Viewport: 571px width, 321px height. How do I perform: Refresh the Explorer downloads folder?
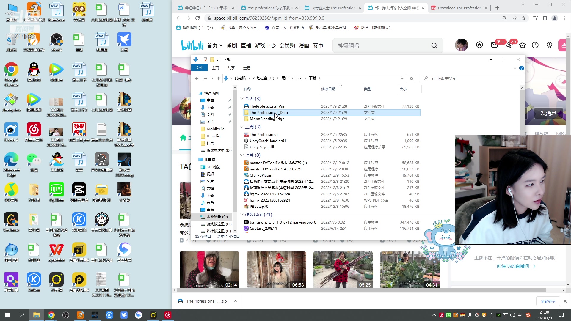[412, 78]
